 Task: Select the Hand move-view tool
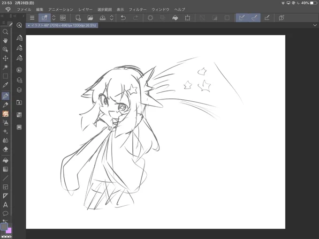[5, 40]
